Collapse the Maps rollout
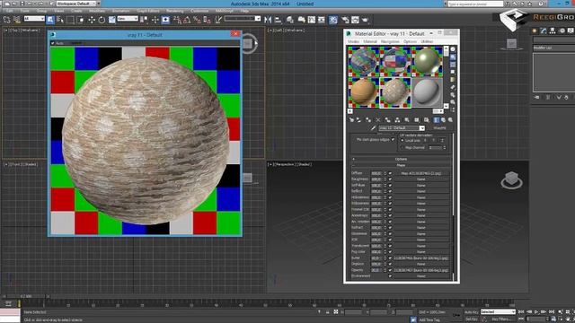The width and height of the screenshot is (575, 323). click(402, 165)
